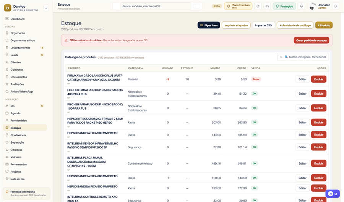Viewport: 344px width, 202px height.
Task: Click the alert triangle warning icon
Action: pos(66,40)
